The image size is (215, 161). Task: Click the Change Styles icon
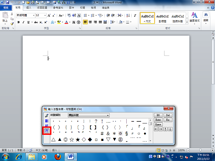pyautogui.click(x=195, y=18)
